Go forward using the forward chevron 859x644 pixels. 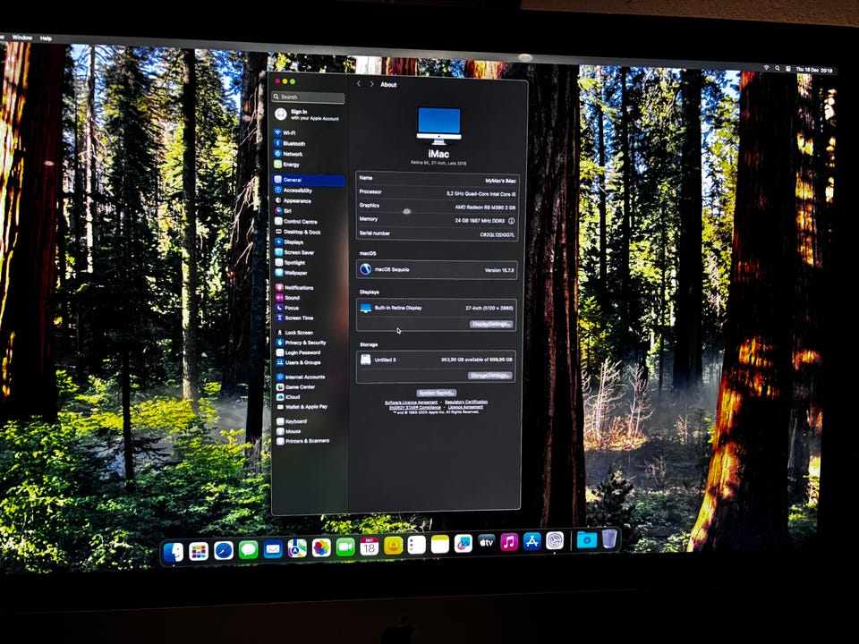tap(371, 84)
